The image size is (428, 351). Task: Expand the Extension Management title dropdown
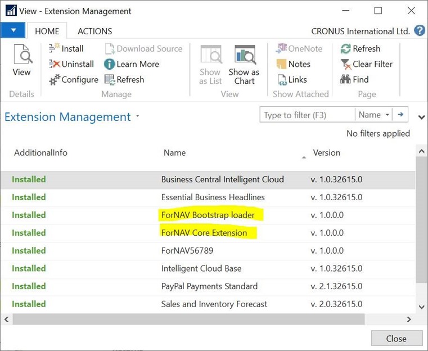tap(138, 116)
